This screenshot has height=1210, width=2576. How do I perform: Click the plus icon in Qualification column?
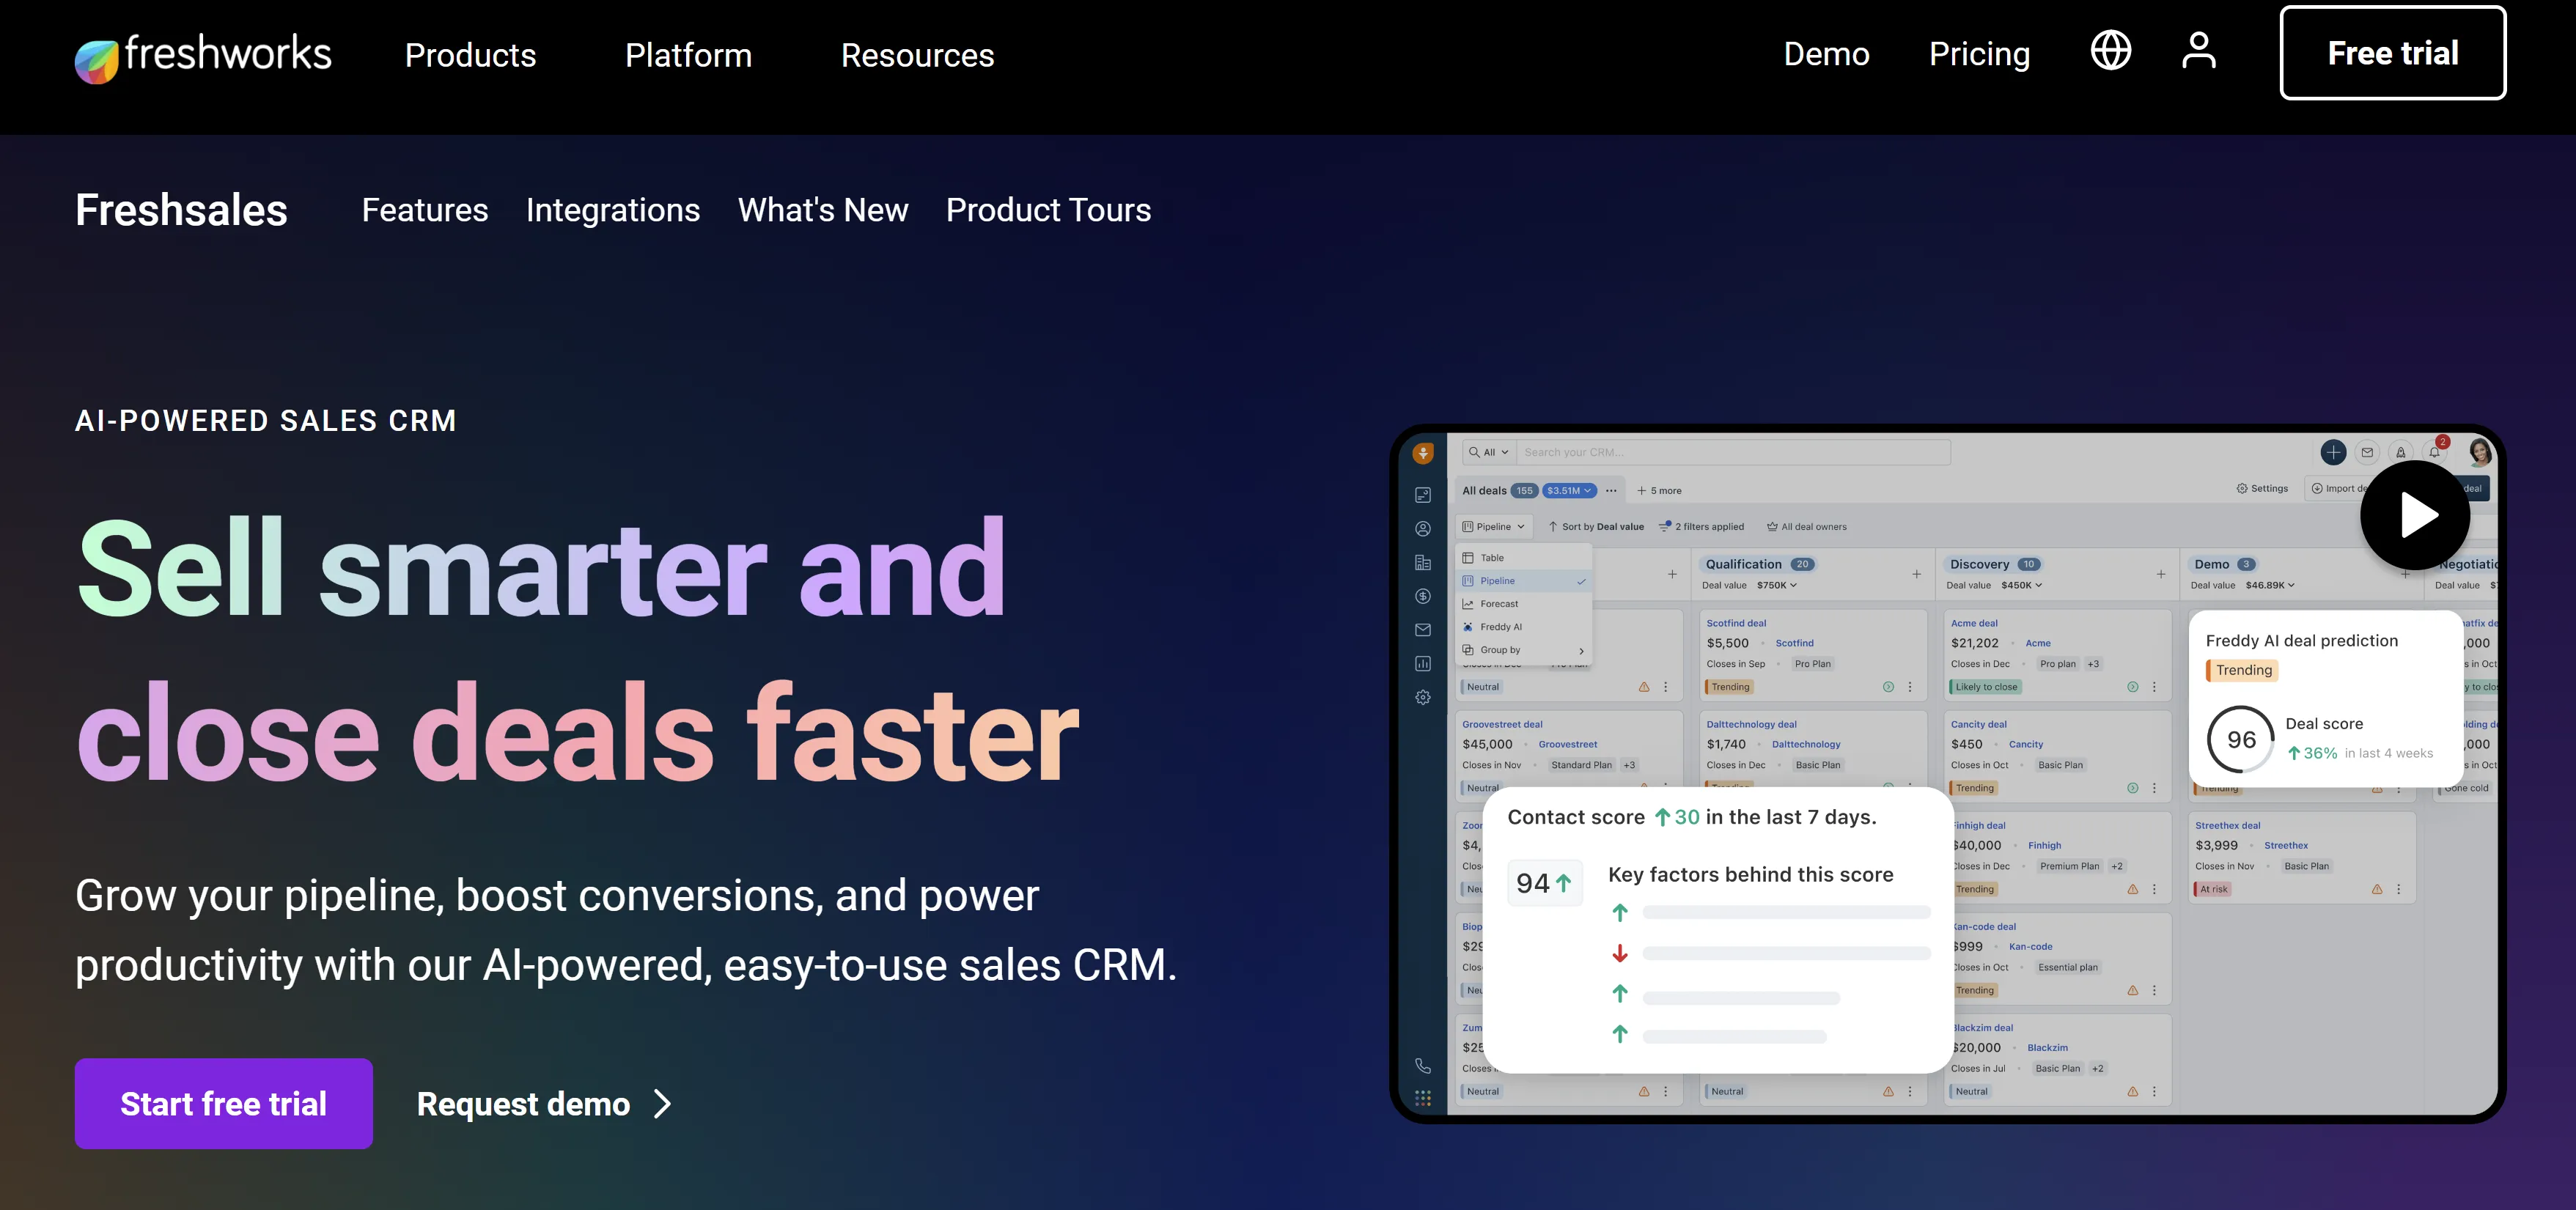[1916, 574]
